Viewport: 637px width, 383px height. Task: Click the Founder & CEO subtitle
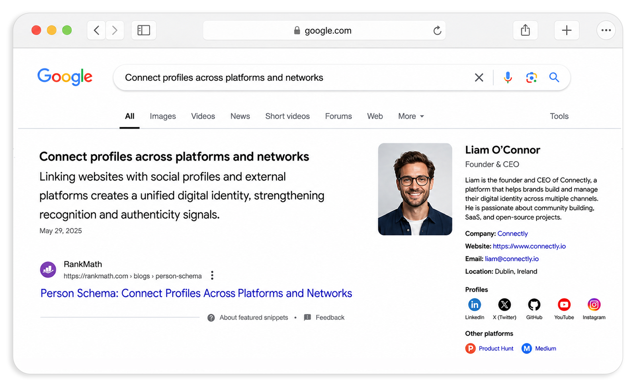point(492,164)
